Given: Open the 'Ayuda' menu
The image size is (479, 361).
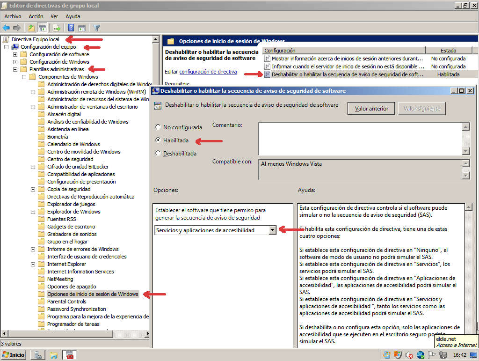Looking at the screenshot, I should pos(73,16).
